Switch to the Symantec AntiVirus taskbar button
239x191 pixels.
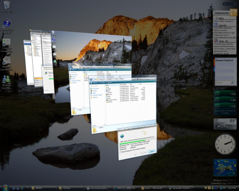pyautogui.click(x=181, y=188)
